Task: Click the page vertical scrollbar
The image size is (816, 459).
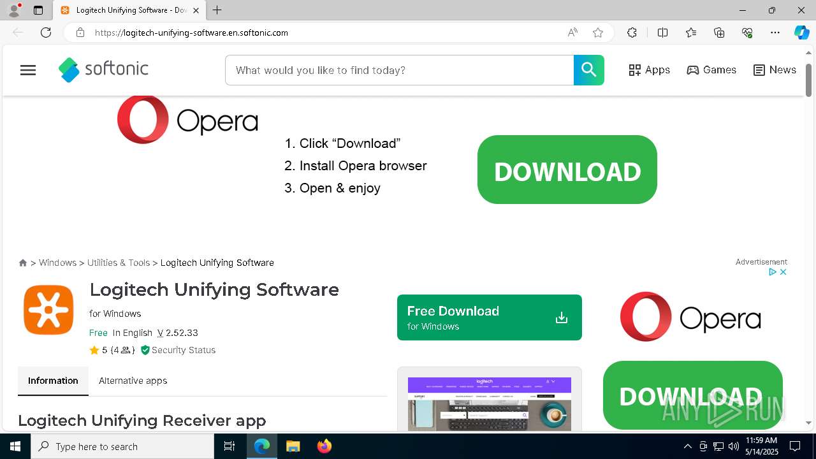Action: (x=808, y=80)
